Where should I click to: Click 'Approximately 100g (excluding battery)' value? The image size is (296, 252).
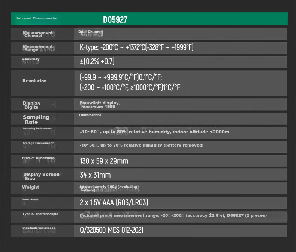(x=108, y=188)
